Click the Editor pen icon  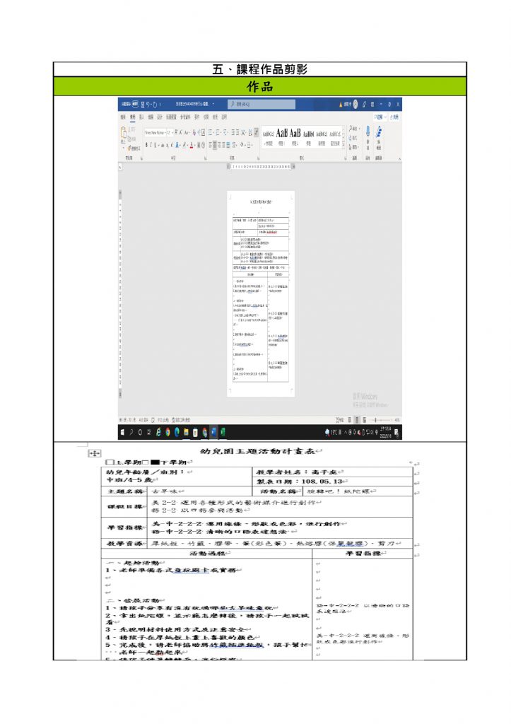379,132
